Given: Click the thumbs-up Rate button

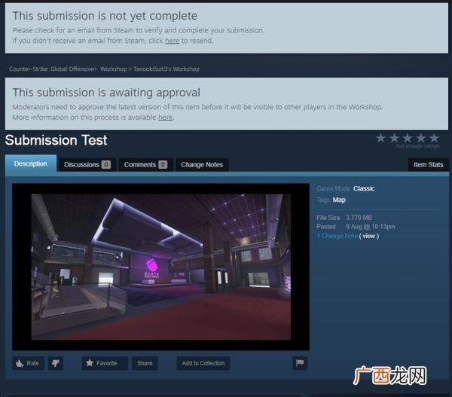Looking at the screenshot, I should [28, 363].
